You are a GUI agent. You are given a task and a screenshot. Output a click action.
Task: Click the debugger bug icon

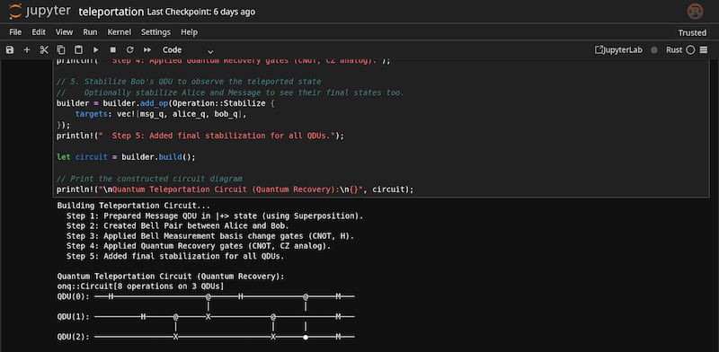(x=654, y=50)
